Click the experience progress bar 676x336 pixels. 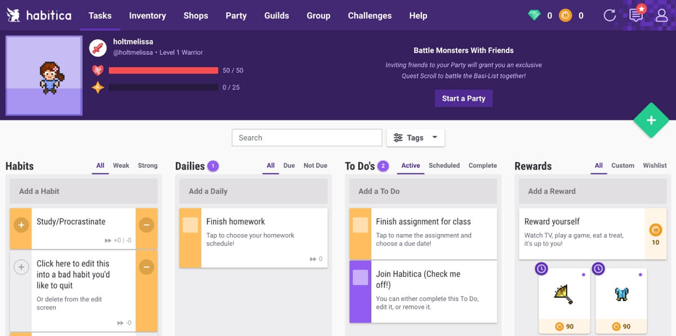(163, 87)
